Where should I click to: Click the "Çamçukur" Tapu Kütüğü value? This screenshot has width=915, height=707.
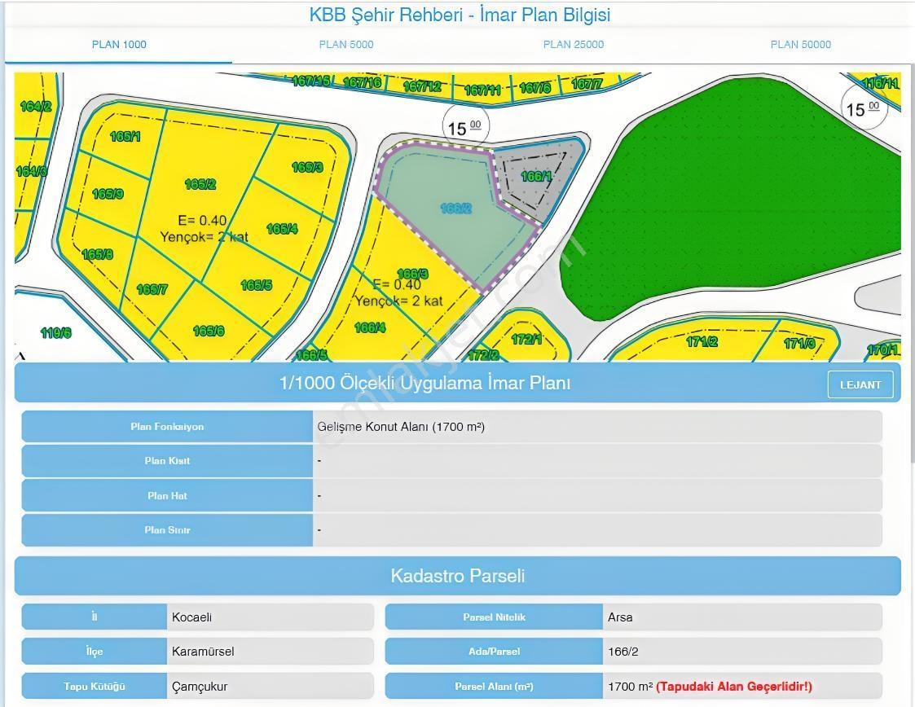tap(200, 687)
